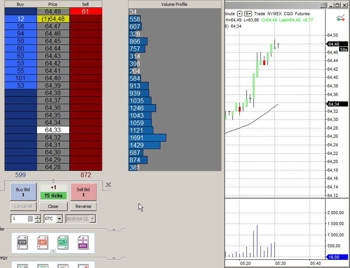Image resolution: width=350 pixels, height=268 pixels.
Task: Select the LMT limit order icon
Action: (x=43, y=243)
